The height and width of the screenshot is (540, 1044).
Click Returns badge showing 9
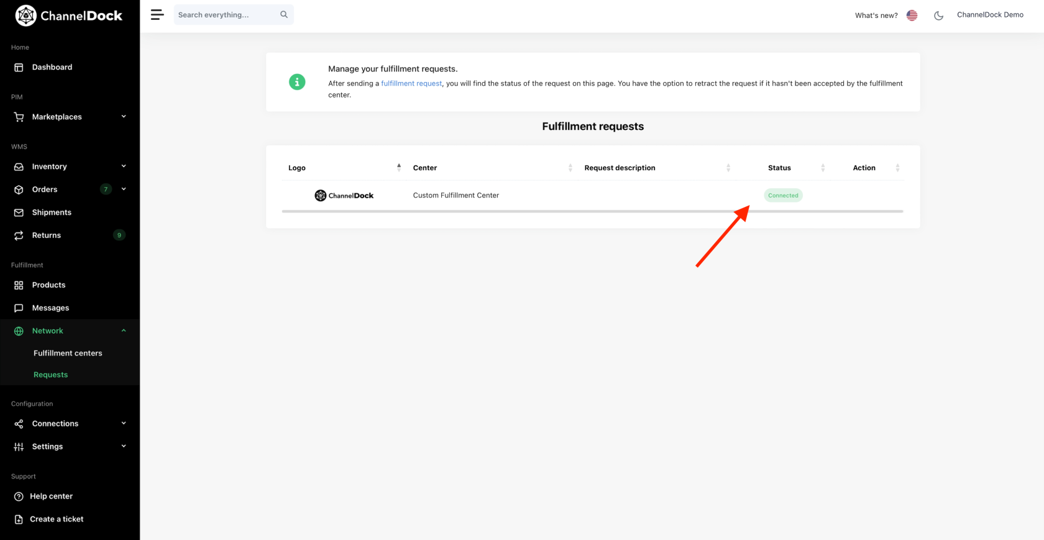click(119, 235)
